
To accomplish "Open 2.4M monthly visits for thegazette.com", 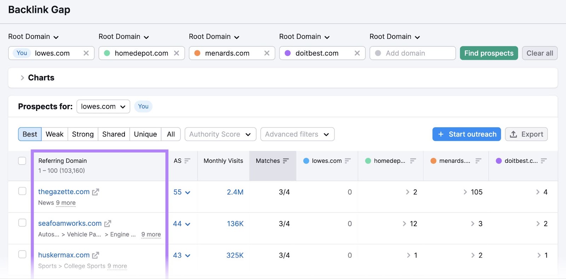I will (235, 192).
